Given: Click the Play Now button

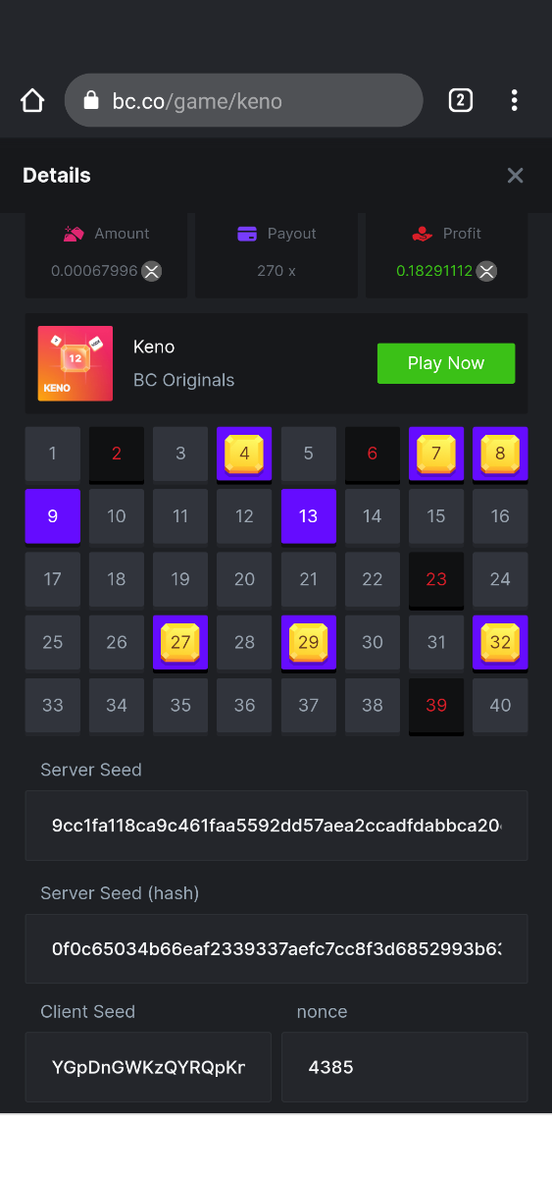Looking at the screenshot, I should tap(446, 363).
